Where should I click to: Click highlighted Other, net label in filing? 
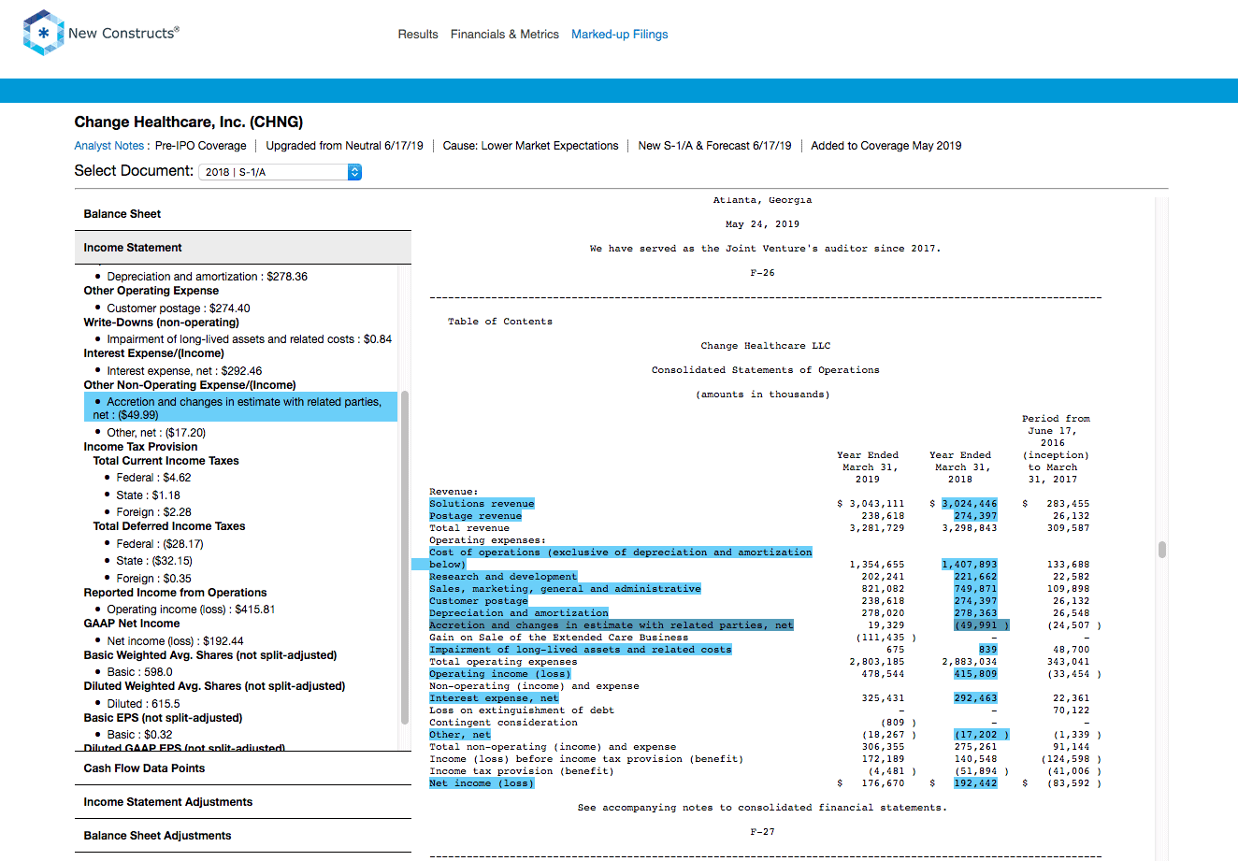(460, 735)
